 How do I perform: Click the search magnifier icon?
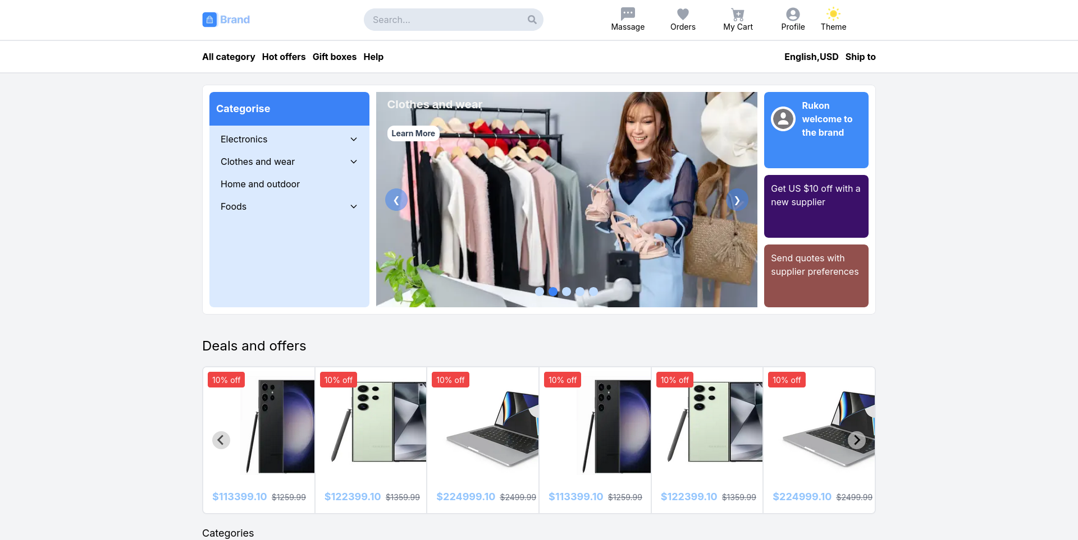coord(531,20)
